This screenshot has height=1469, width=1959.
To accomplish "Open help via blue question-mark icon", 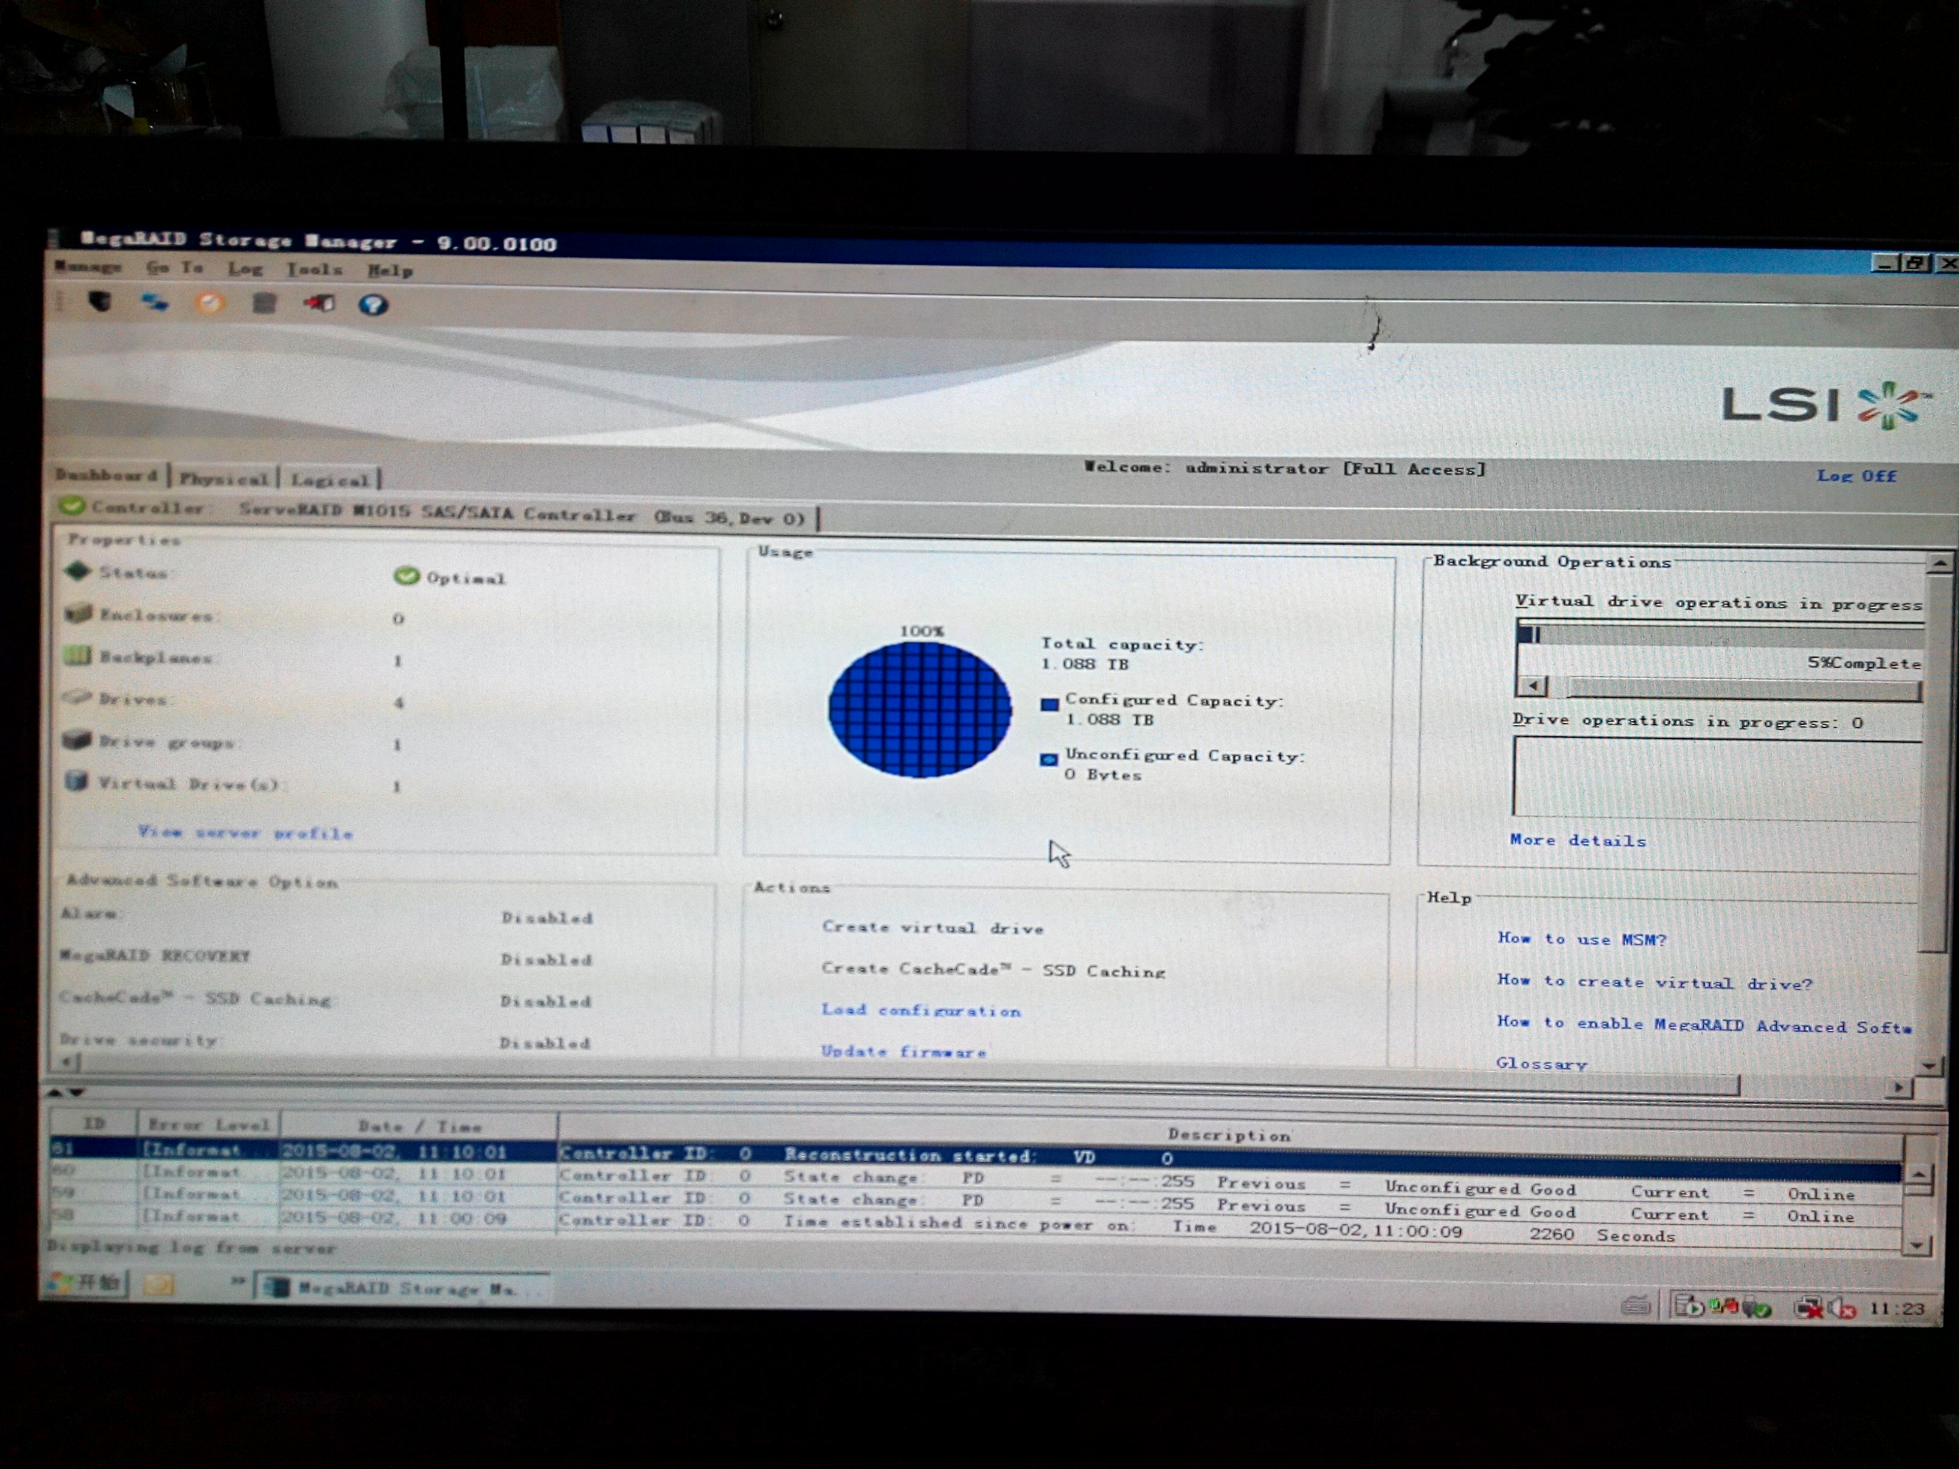I will [x=373, y=305].
